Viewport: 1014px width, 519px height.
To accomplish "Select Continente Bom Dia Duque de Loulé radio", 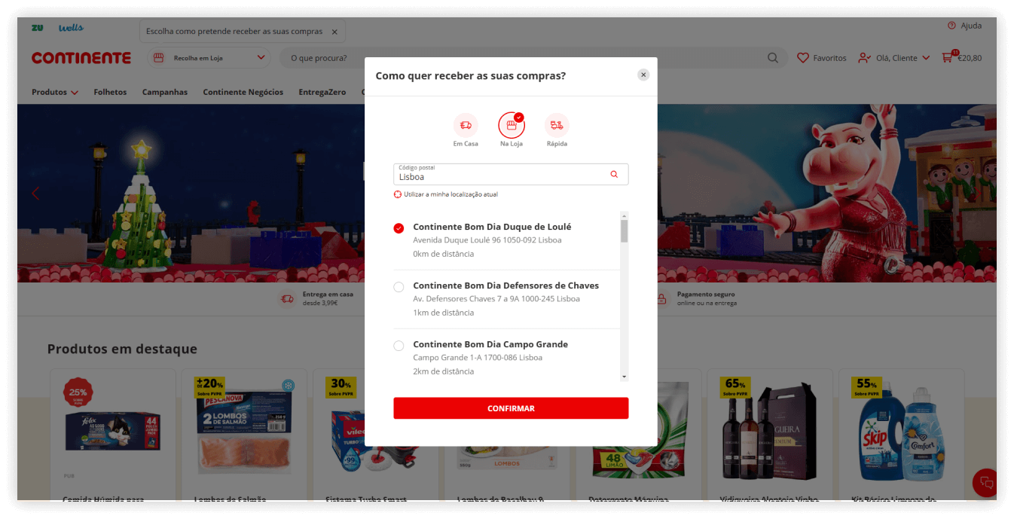I will 399,228.
